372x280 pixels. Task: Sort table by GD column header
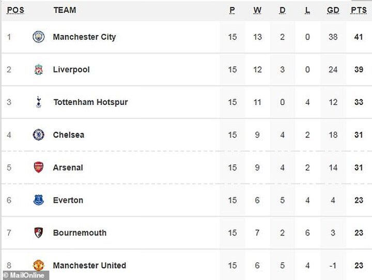[x=333, y=10]
